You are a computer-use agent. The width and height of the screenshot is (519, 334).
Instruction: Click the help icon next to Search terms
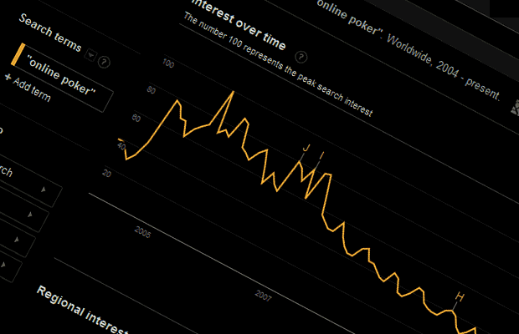click(104, 62)
